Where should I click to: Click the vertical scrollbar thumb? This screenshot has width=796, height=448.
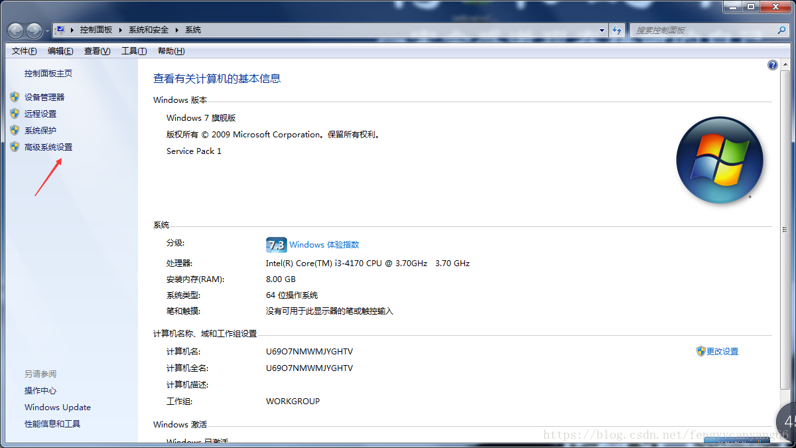pyautogui.click(x=785, y=229)
